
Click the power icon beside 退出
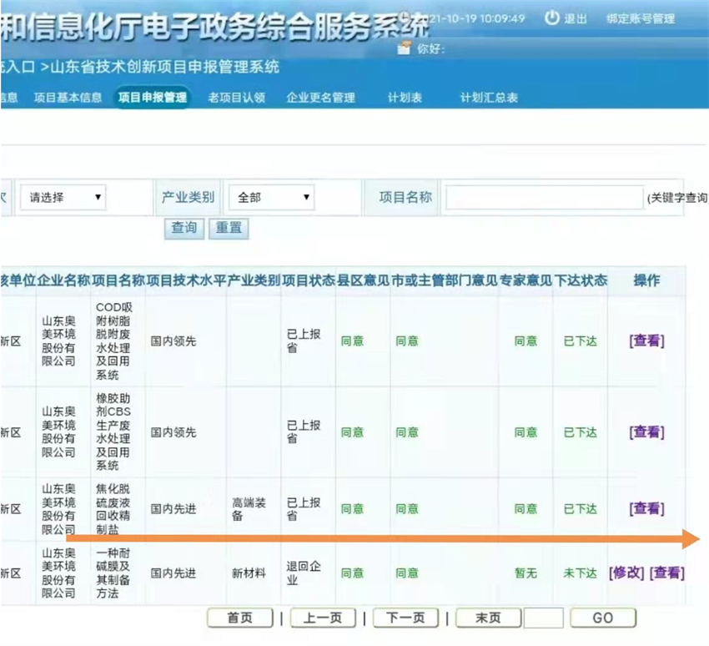(x=551, y=18)
